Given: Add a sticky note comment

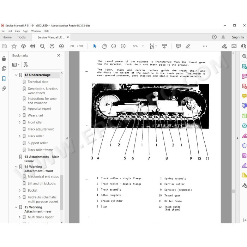Looking at the screenshot, I should 178,46.
